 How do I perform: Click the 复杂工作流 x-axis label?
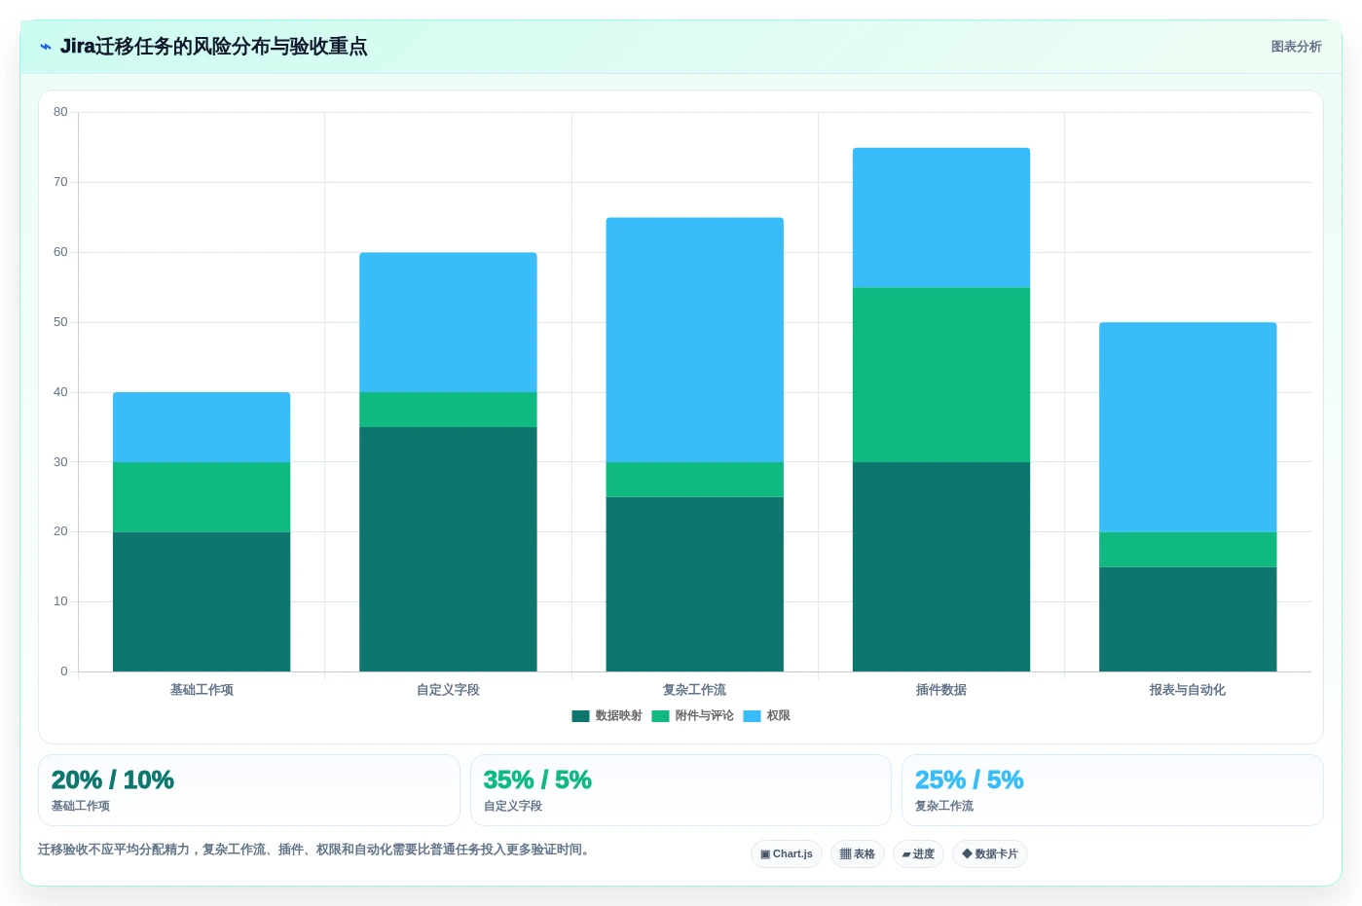point(694,690)
